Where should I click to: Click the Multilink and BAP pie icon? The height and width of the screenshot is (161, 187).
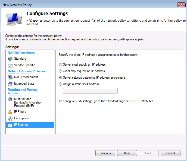tap(10, 99)
